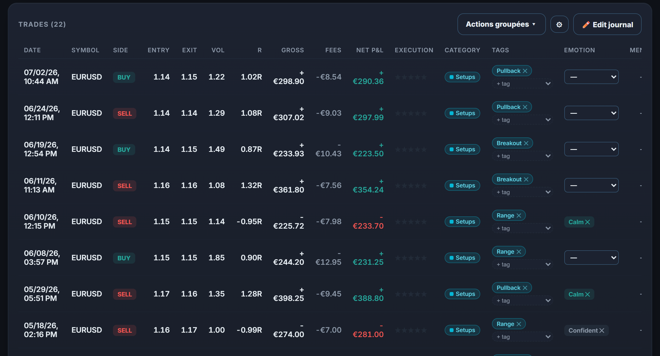Remove Pullback tag on 06/24/26 trade
Screen dimensions: 660x356
(525, 107)
